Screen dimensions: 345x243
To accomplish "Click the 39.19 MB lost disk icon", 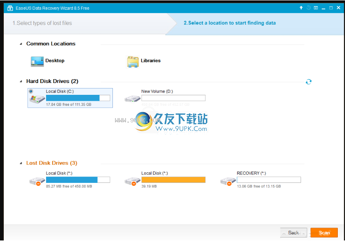I will tap(132, 182).
